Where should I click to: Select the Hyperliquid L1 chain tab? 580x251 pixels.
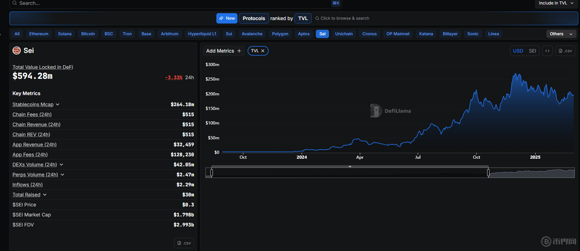pos(202,34)
